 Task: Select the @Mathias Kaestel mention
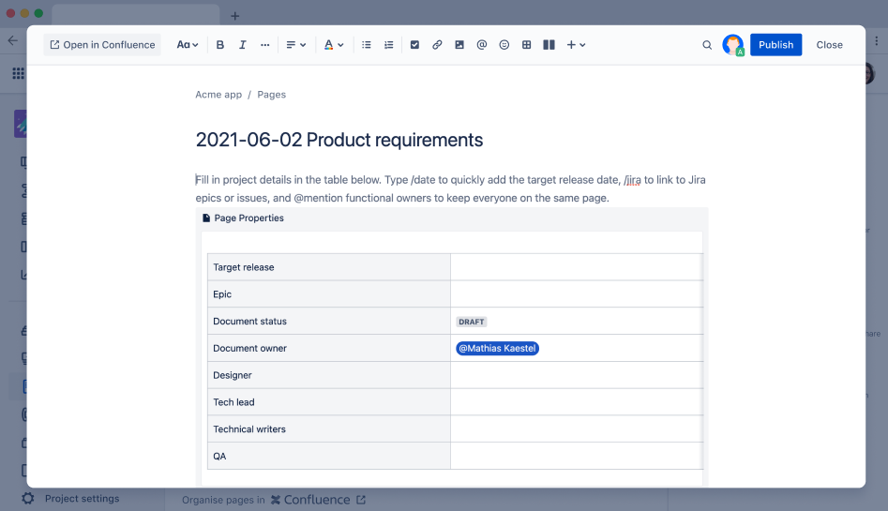[x=497, y=349]
